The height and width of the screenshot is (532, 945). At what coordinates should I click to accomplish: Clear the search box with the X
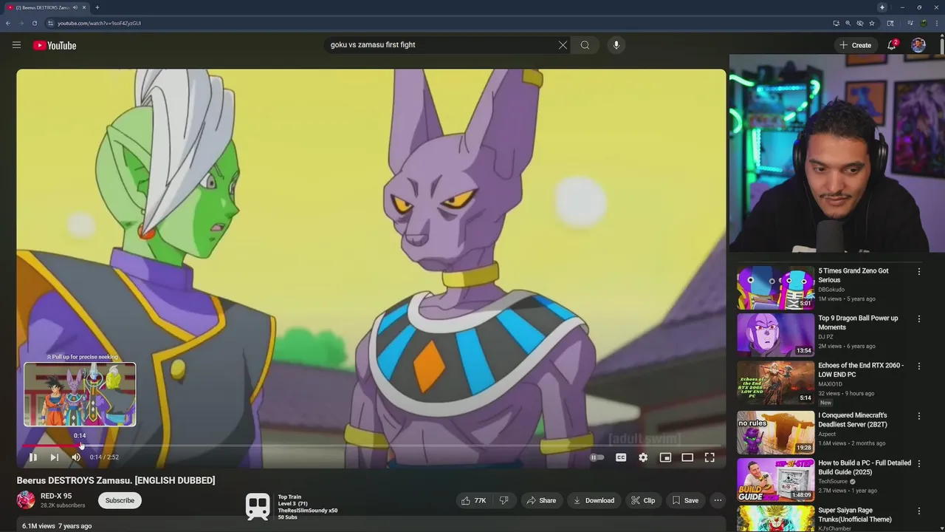click(563, 45)
